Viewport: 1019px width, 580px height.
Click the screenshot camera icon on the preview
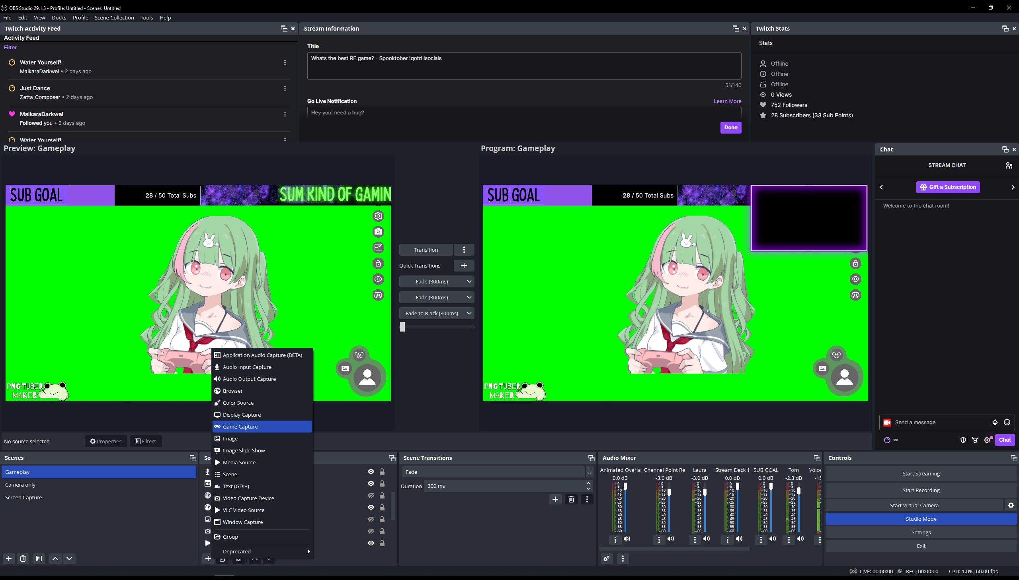point(378,231)
